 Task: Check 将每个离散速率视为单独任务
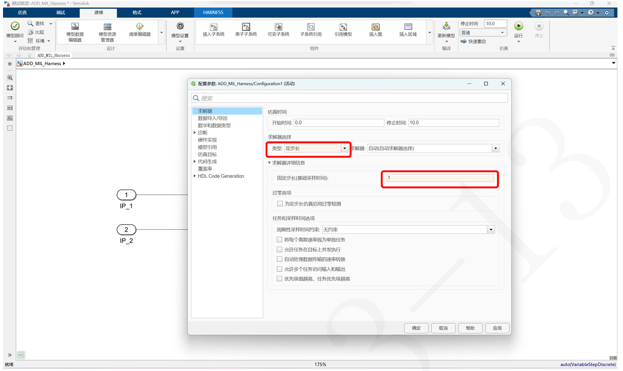279,239
